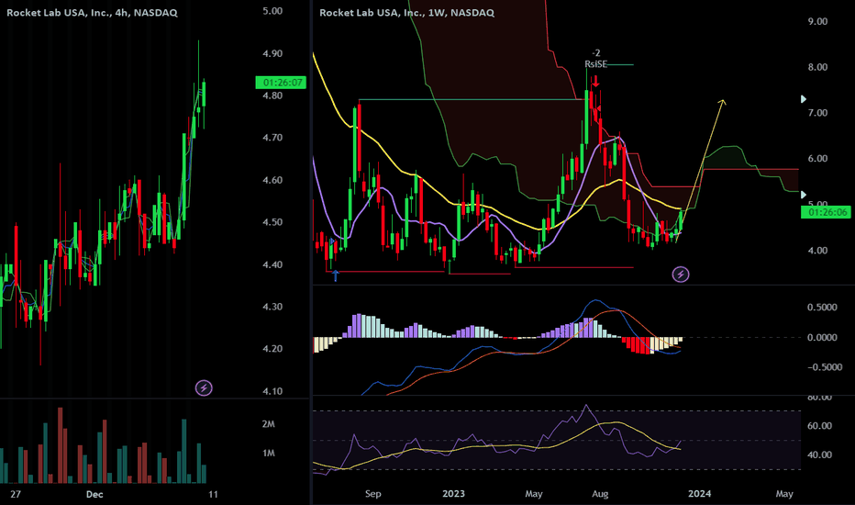Click the 60.00 RSI scale label

coord(819,426)
